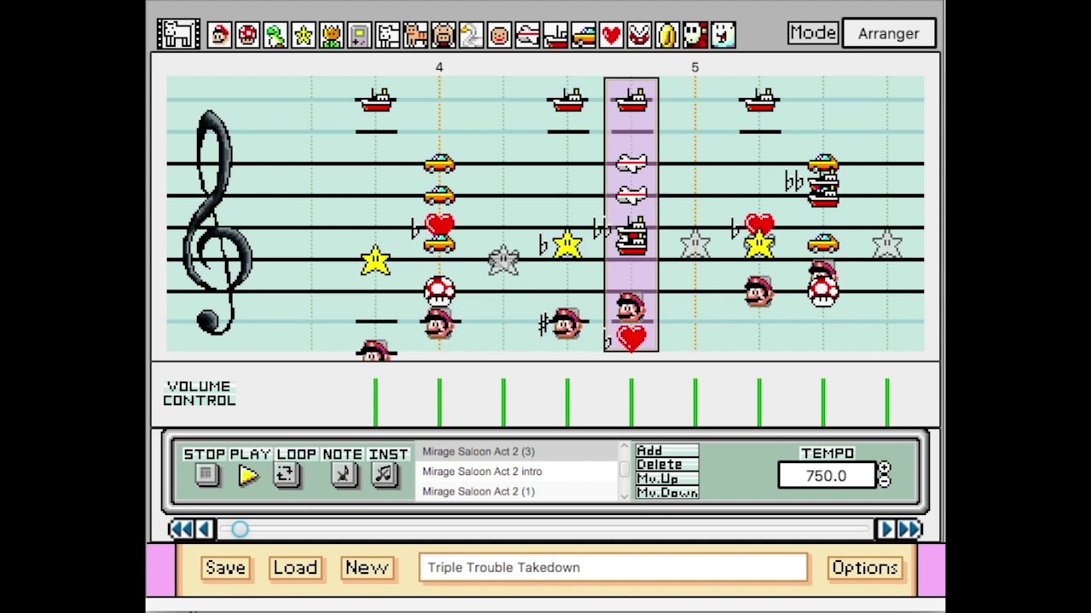Click the treble clef symbol

click(x=217, y=223)
